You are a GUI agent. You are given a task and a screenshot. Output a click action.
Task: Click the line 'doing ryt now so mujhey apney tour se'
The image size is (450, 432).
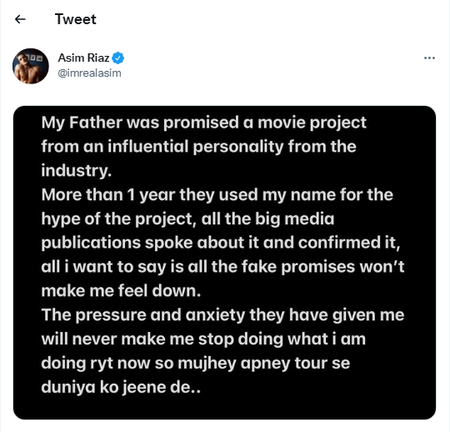pyautogui.click(x=196, y=364)
